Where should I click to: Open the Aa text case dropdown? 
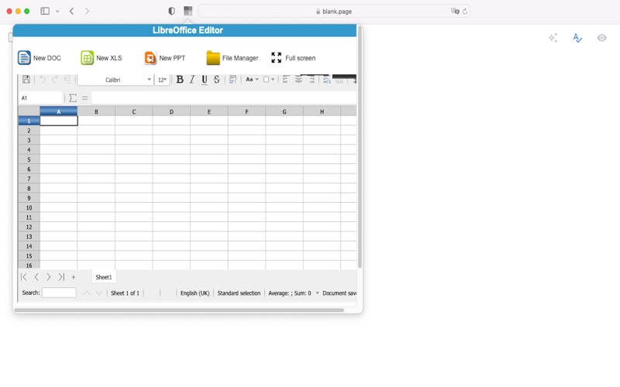pos(252,80)
